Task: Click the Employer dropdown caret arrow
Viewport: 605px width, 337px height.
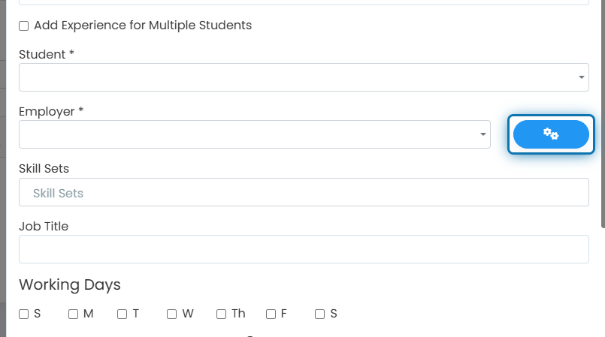Action: [x=483, y=134]
